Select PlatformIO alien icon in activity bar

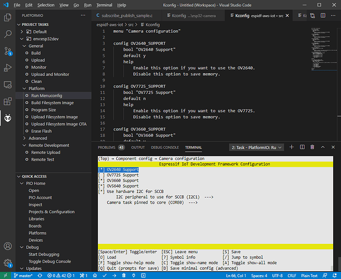point(8,118)
